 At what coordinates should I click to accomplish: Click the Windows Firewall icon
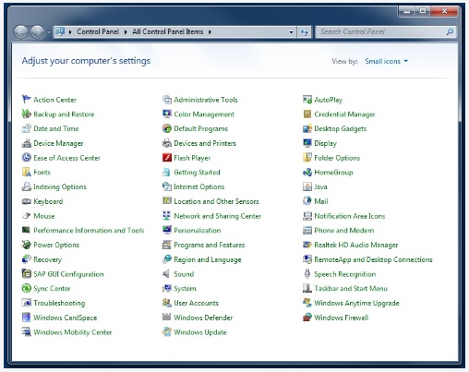pyautogui.click(x=307, y=318)
